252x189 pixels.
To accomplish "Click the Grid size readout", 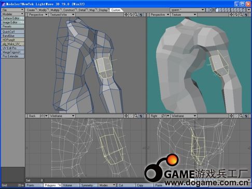I will [12, 185].
